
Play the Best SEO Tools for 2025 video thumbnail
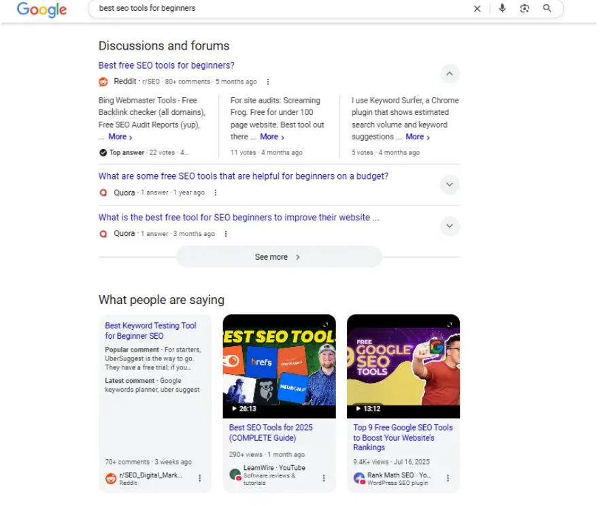click(x=279, y=365)
